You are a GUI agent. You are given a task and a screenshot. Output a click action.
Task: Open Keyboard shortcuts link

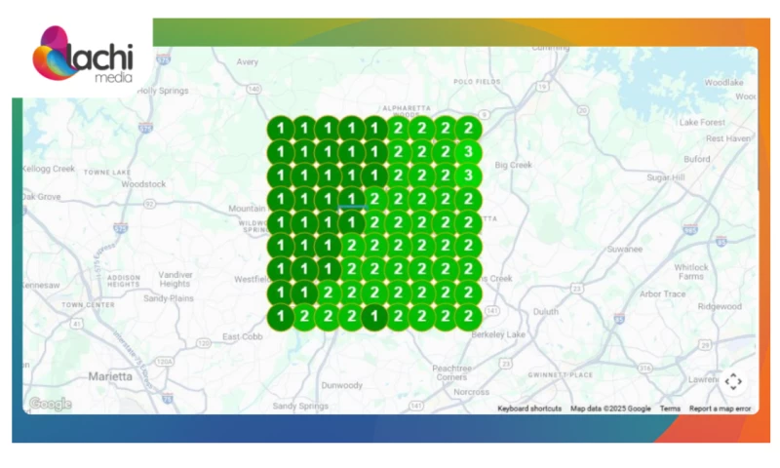click(x=529, y=409)
